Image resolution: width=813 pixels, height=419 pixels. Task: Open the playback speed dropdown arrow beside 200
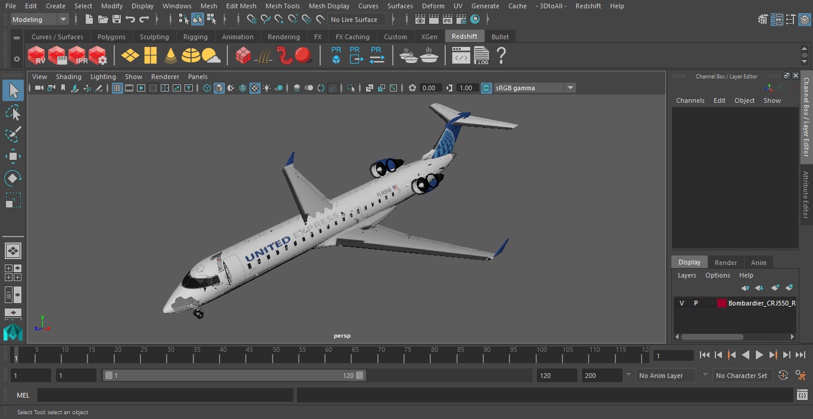click(x=628, y=376)
